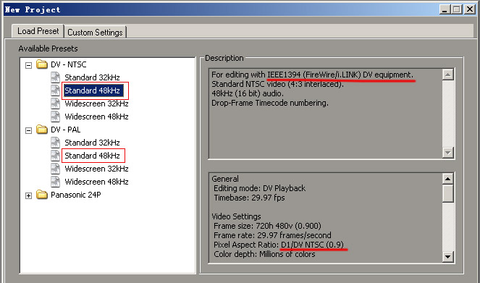Click Description box scroll down arrow
Screen dimensions: 480x283
coord(448,153)
